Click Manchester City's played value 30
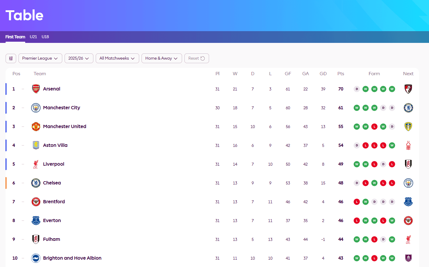Screen dimensions: 429x267 (217, 108)
